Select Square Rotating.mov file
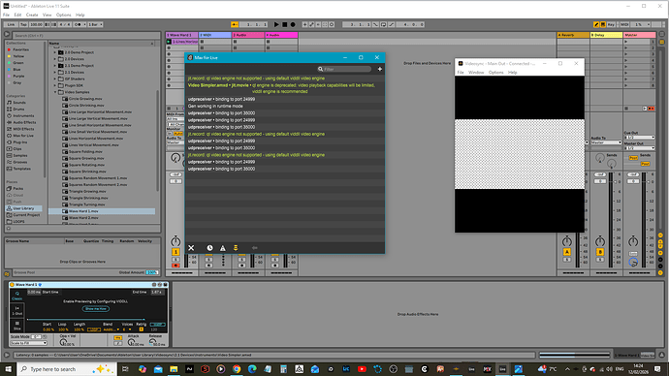The width and height of the screenshot is (669, 376). (86, 165)
